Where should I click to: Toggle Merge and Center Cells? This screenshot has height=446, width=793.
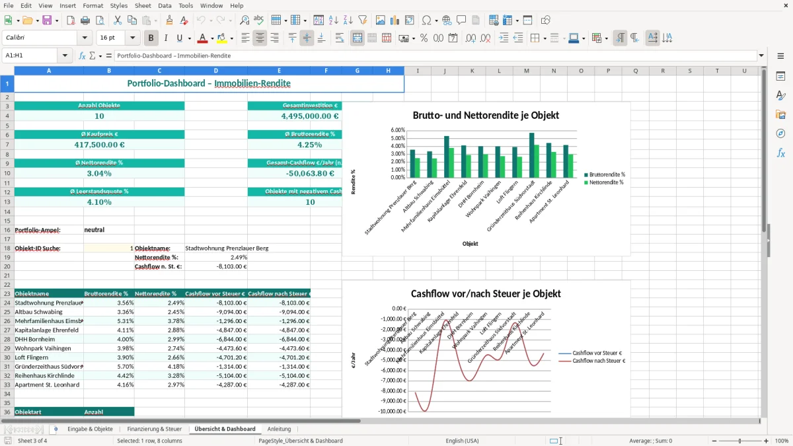click(358, 38)
